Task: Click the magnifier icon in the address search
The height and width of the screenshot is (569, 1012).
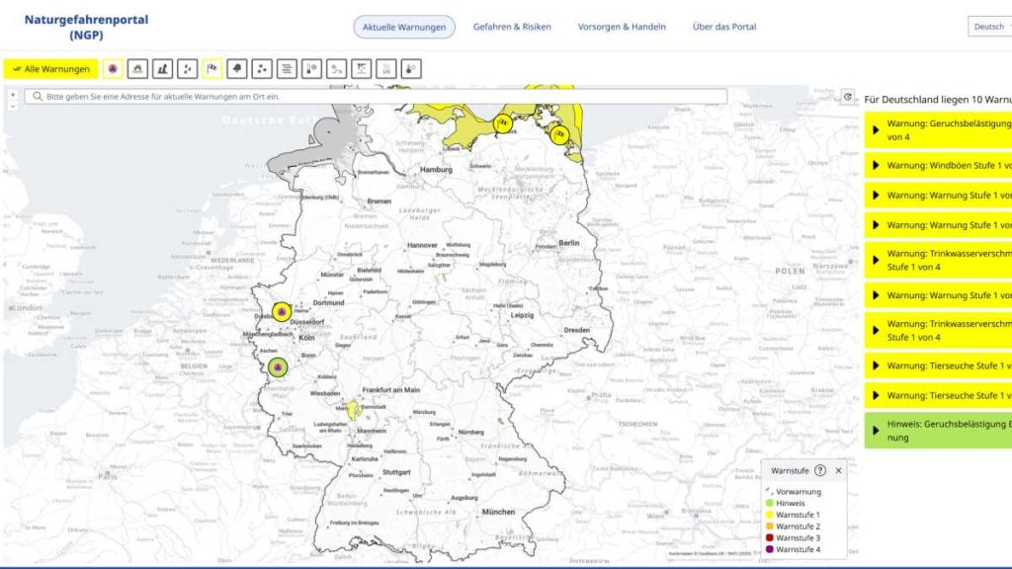Action: pyautogui.click(x=38, y=96)
